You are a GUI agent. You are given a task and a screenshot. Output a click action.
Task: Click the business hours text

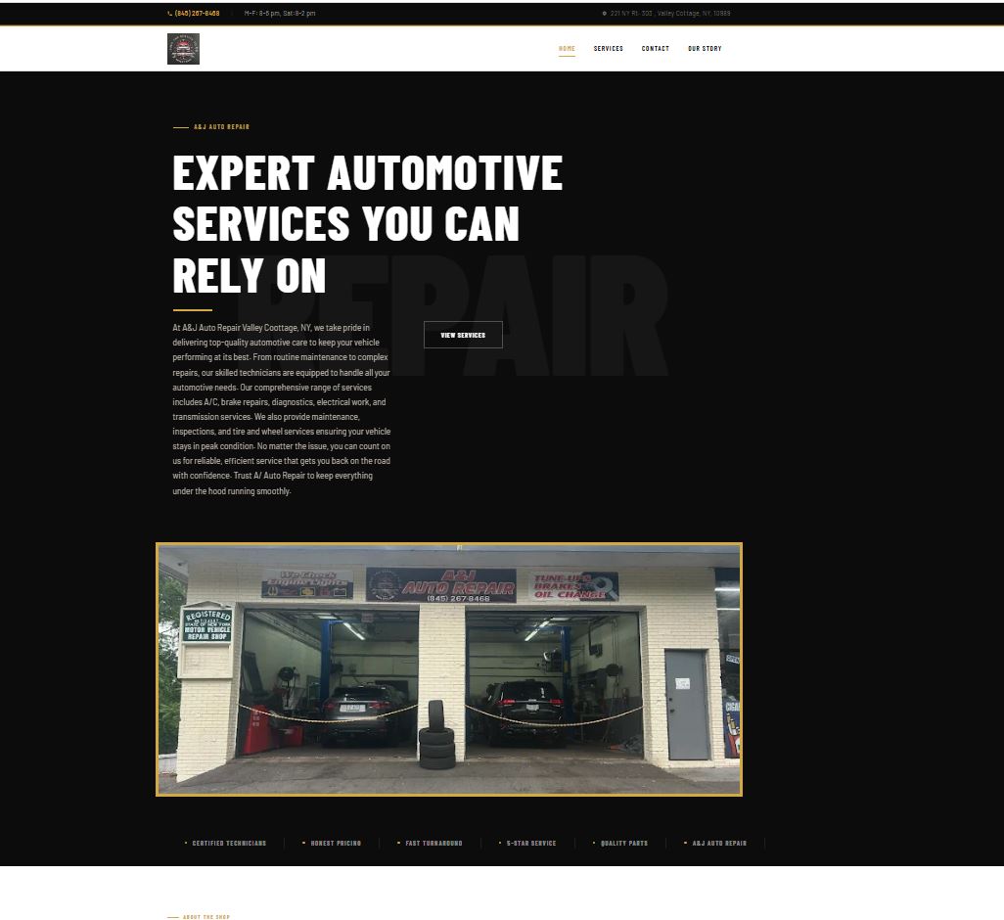280,14
